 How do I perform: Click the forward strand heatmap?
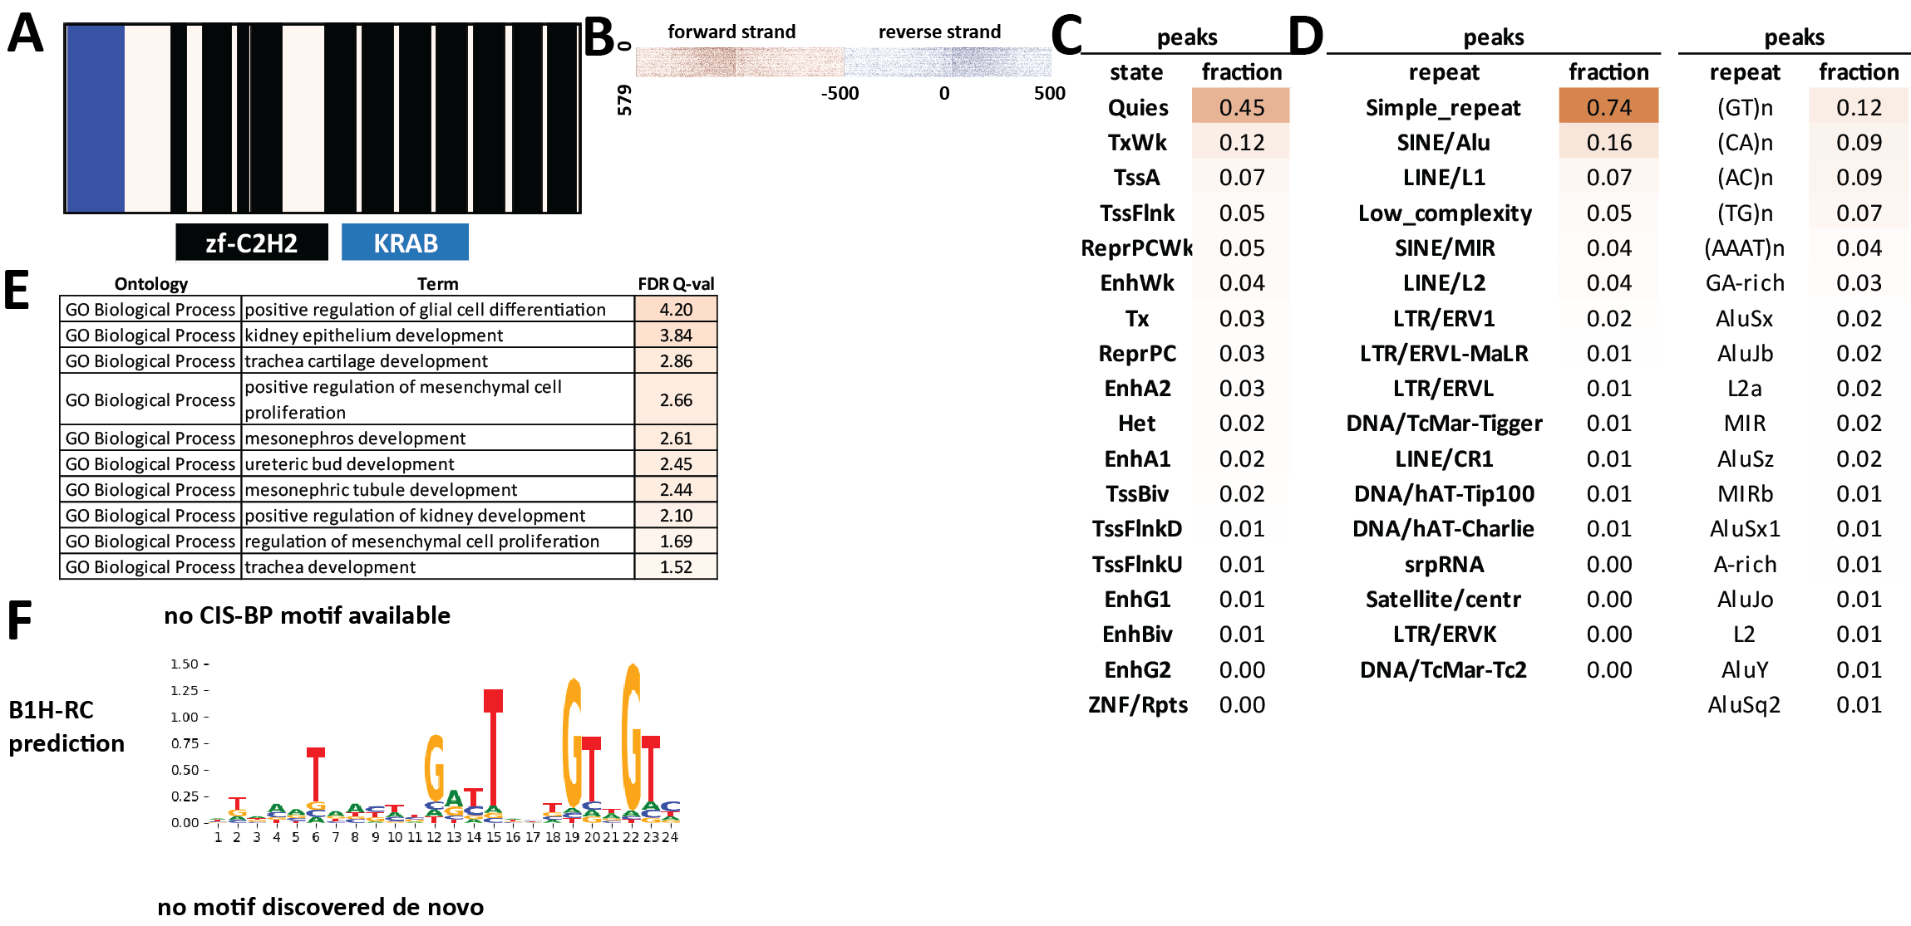click(738, 62)
